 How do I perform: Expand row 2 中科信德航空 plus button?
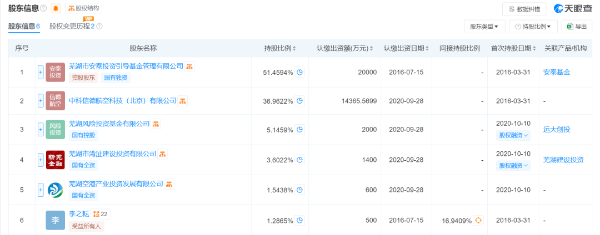[x=41, y=101]
